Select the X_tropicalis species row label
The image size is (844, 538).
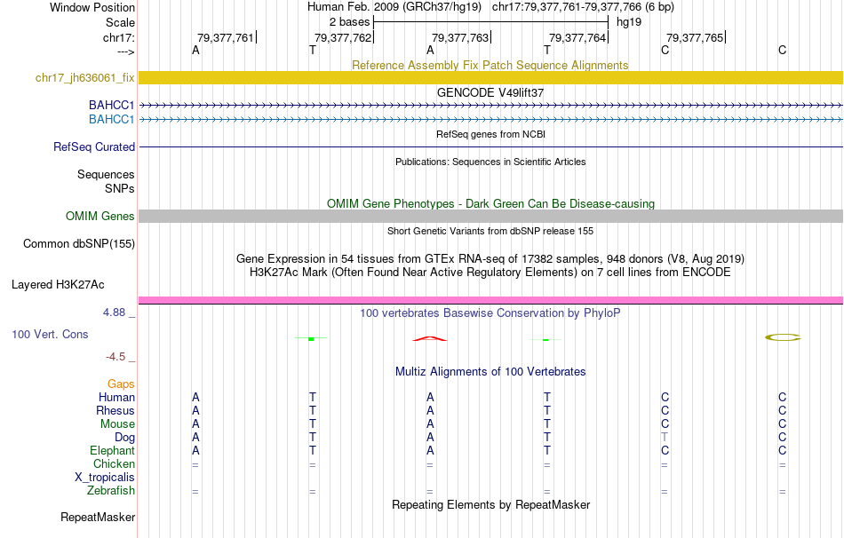[105, 478]
